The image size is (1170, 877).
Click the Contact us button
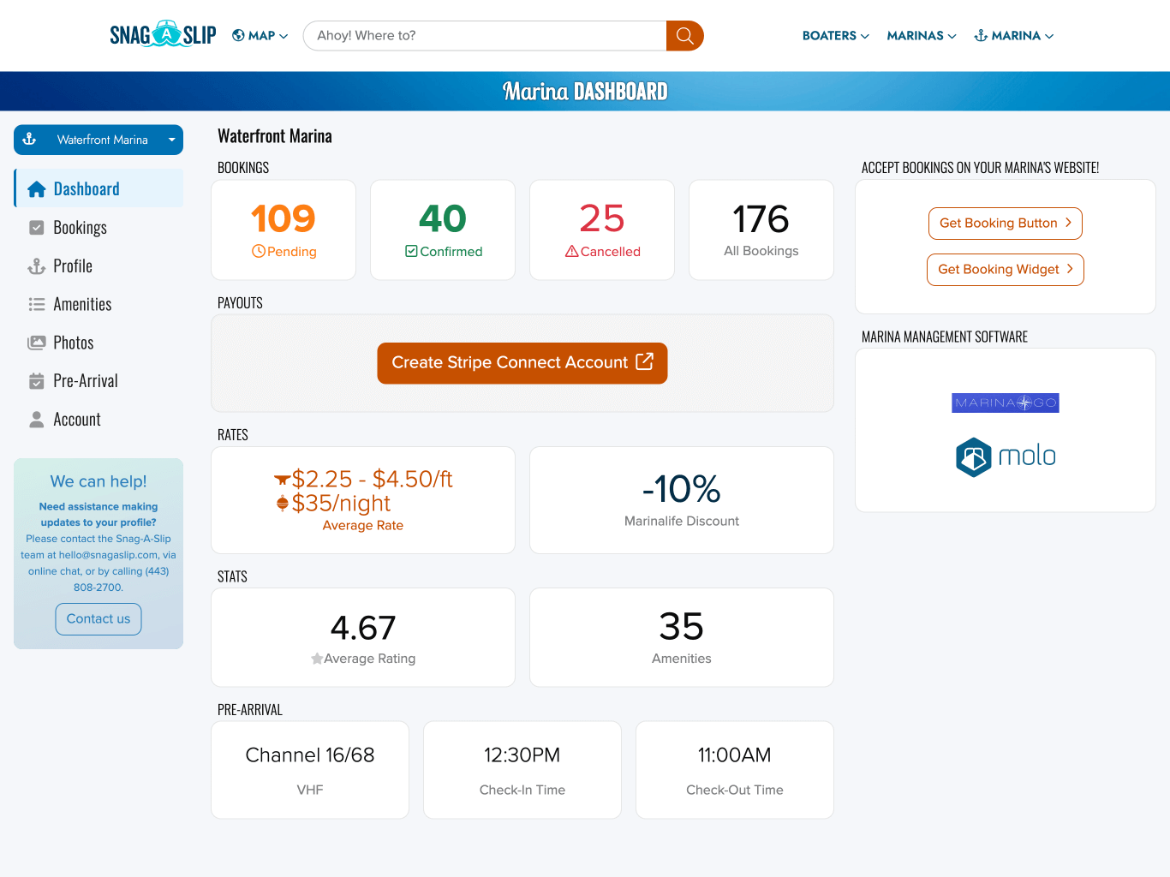98,619
